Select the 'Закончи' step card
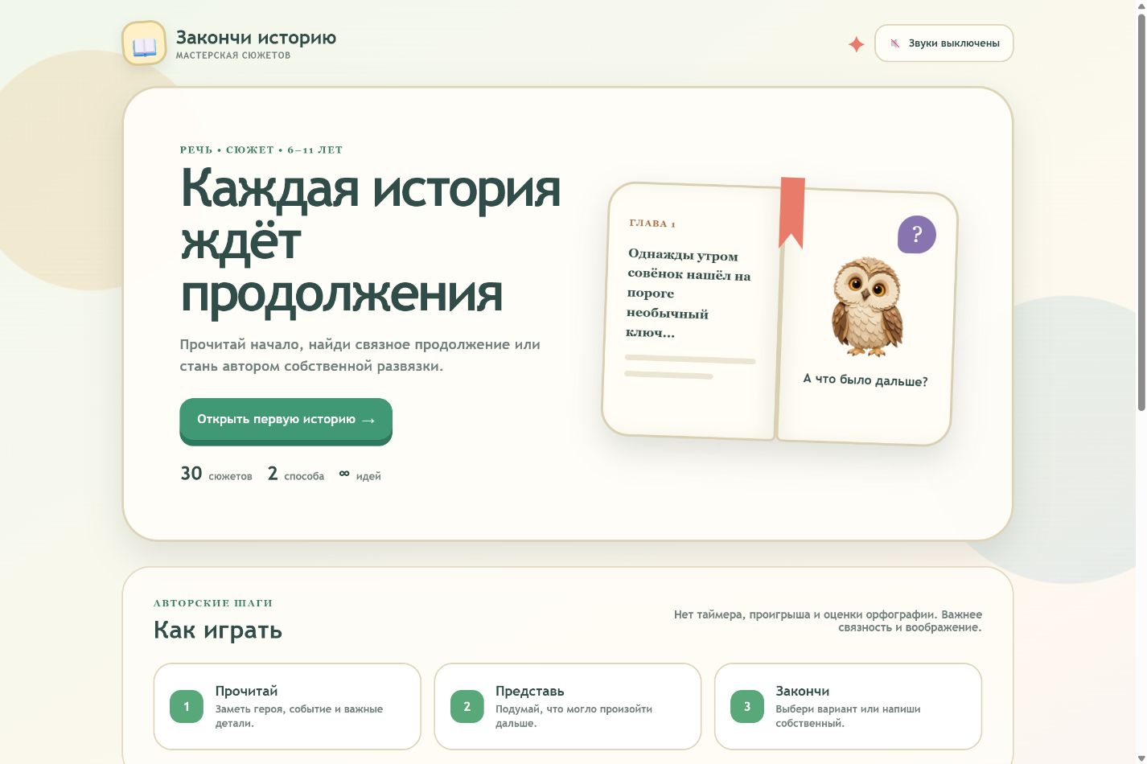Image resolution: width=1147 pixels, height=764 pixels. click(x=848, y=706)
